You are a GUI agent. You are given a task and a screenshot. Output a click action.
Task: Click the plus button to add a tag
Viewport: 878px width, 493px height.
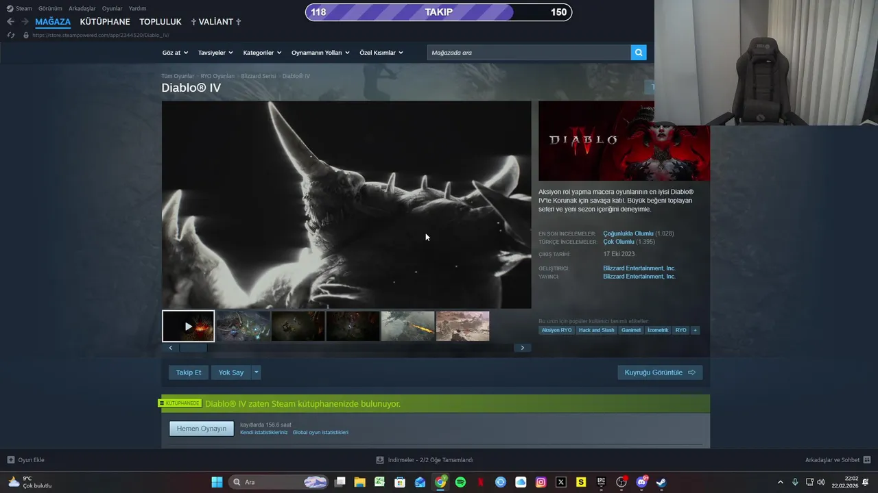(695, 330)
